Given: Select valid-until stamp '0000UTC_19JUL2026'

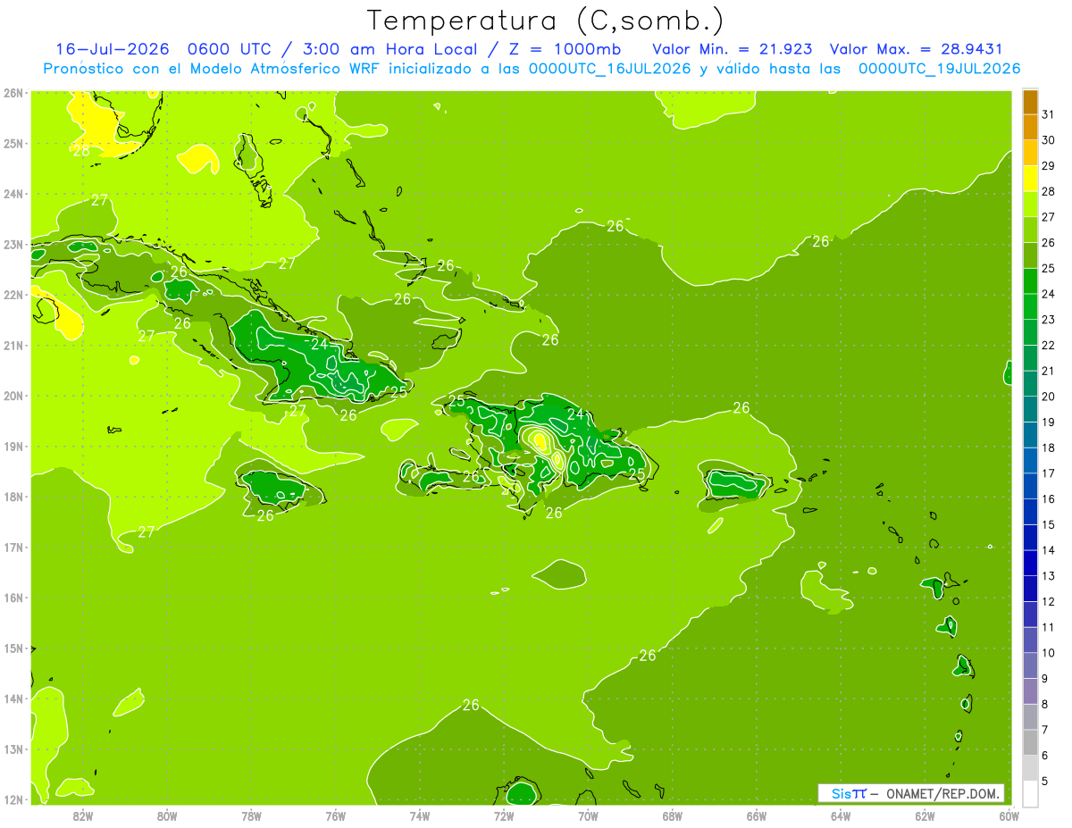Looking at the screenshot, I should [940, 69].
